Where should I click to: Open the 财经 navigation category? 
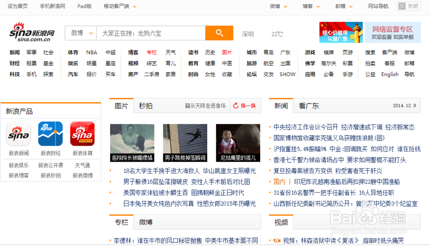pos(15,63)
